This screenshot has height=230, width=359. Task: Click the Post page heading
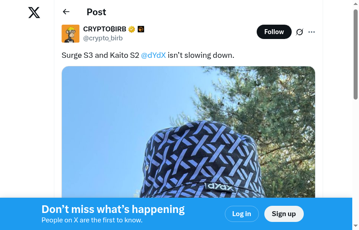[x=96, y=12]
